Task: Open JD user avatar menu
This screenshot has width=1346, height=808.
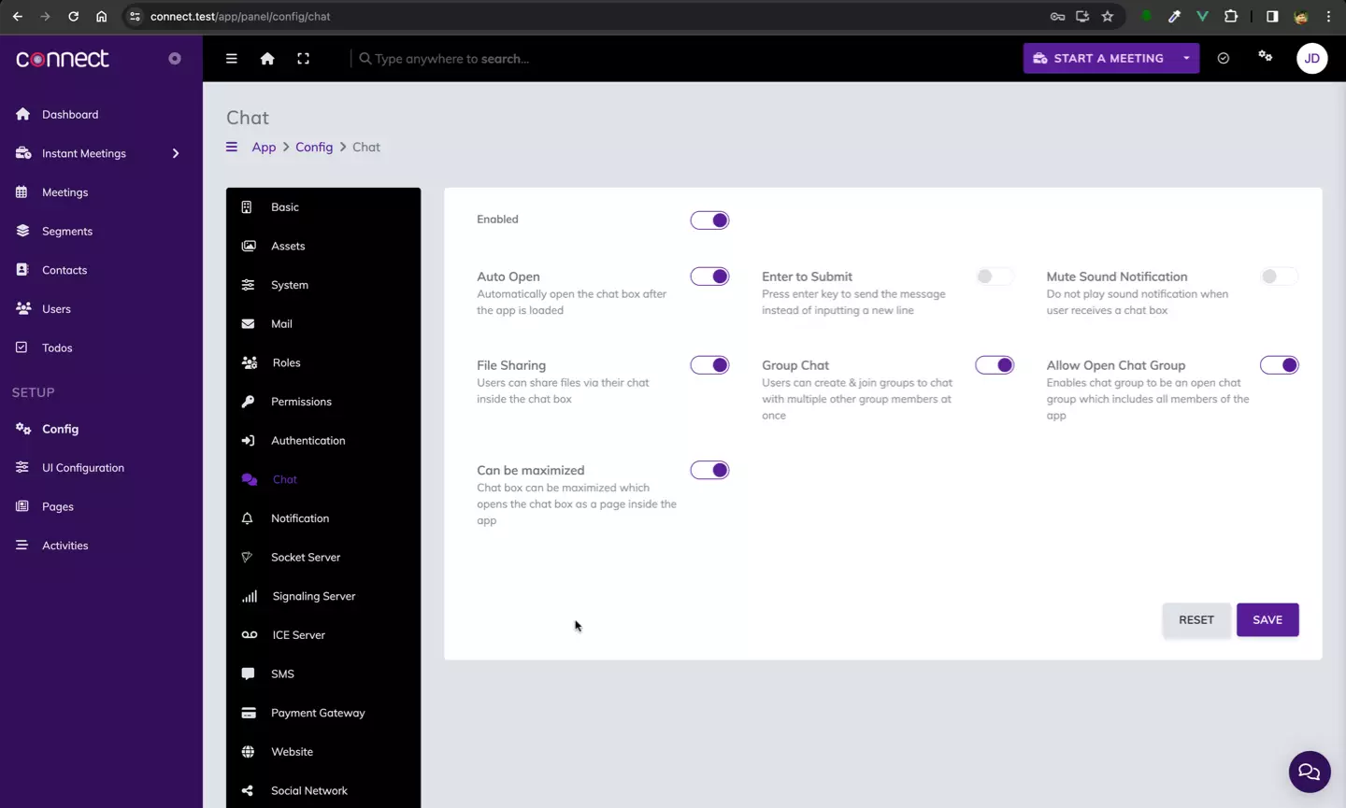Action: 1312,58
